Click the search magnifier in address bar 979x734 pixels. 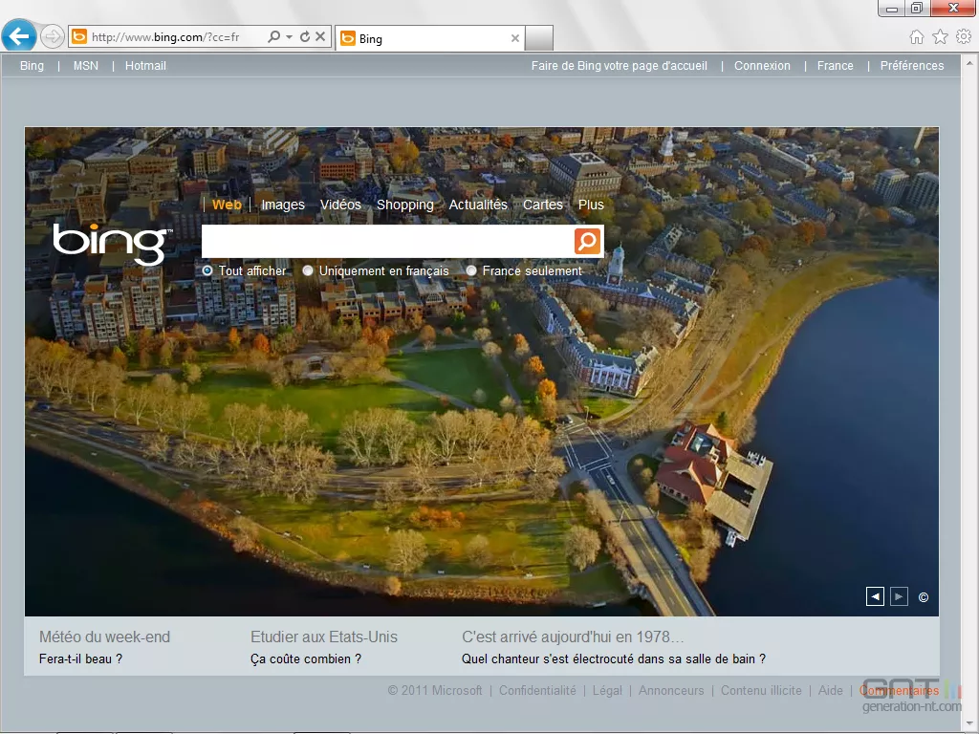(x=273, y=37)
